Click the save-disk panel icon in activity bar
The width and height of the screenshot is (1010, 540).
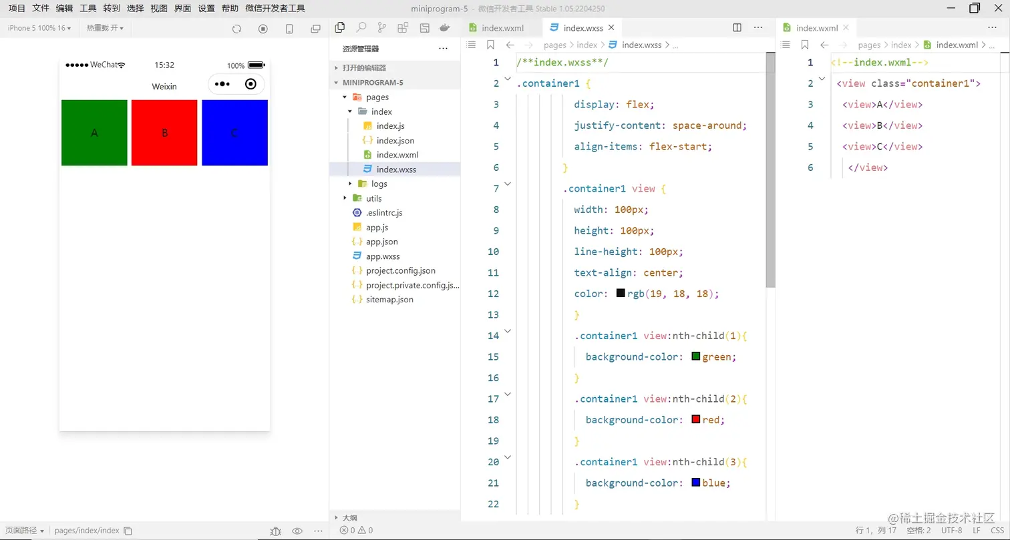pos(424,27)
